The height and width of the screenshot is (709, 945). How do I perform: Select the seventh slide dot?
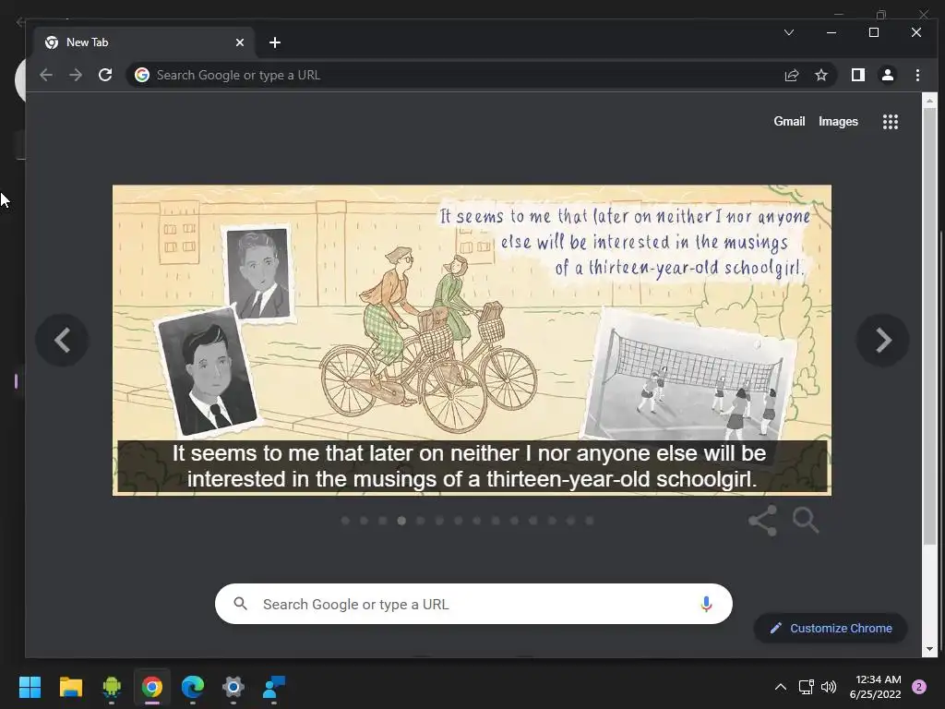[458, 521]
